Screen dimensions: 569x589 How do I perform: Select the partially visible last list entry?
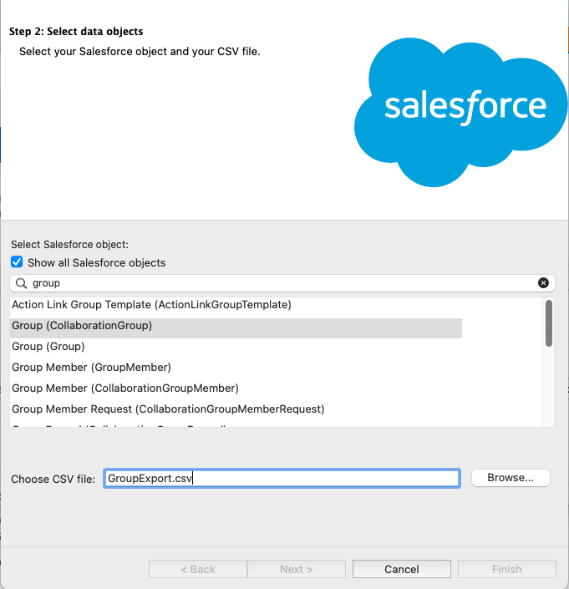tap(119, 426)
